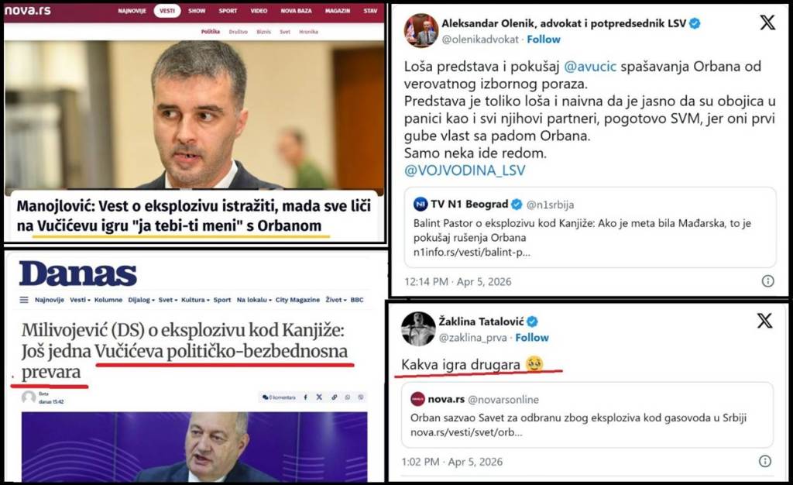Open the @avucic mention link
Viewport: 793px width, 485px height.
point(590,67)
